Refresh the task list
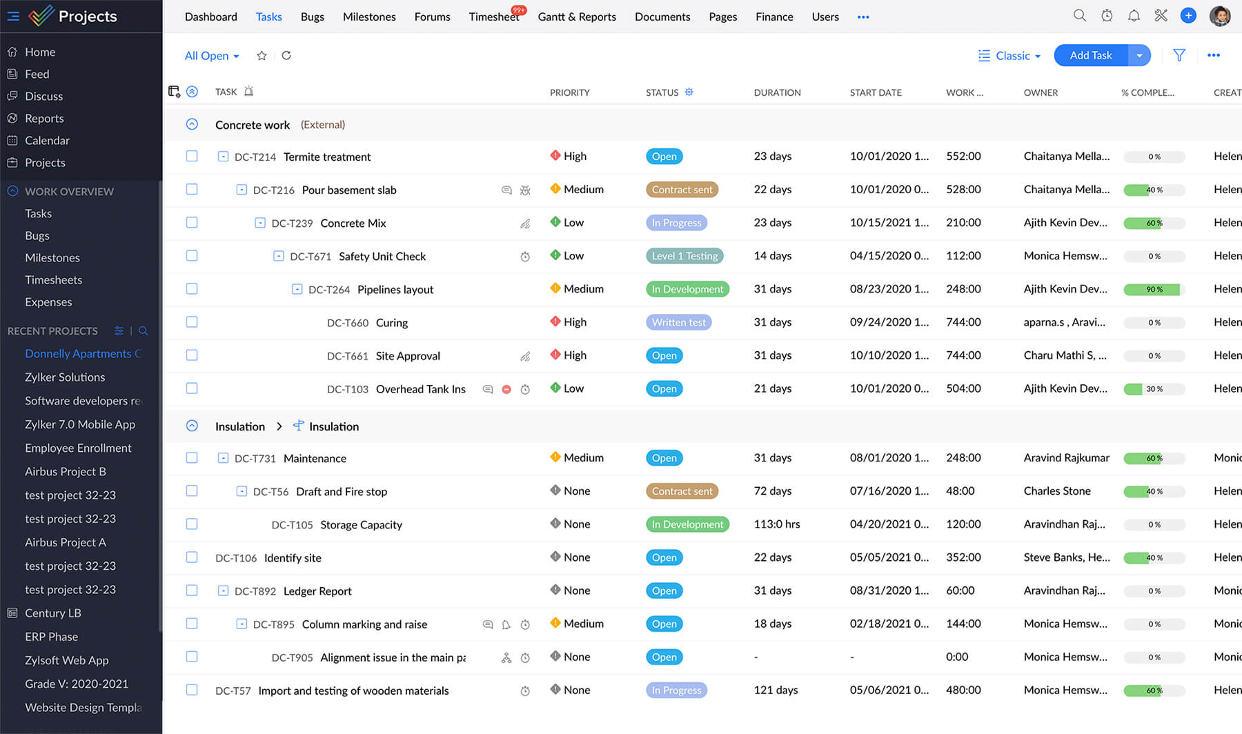1242x734 pixels. [286, 56]
